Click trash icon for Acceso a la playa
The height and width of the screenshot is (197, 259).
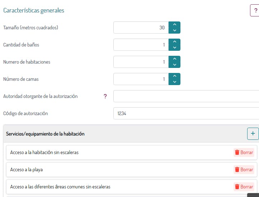tap(237, 169)
